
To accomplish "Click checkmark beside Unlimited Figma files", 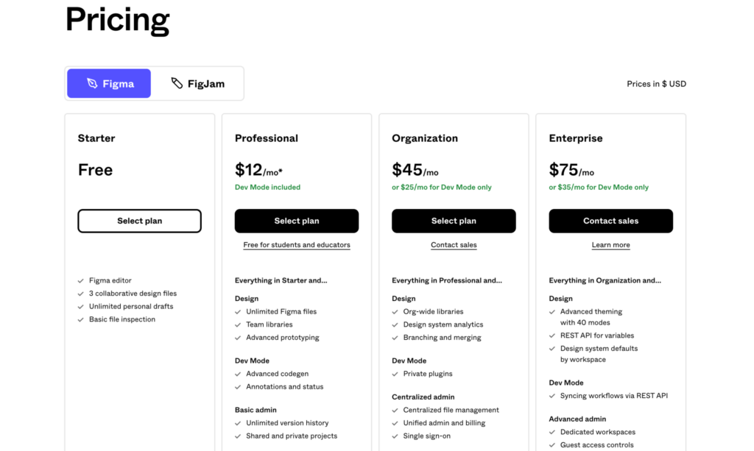I will coord(238,312).
